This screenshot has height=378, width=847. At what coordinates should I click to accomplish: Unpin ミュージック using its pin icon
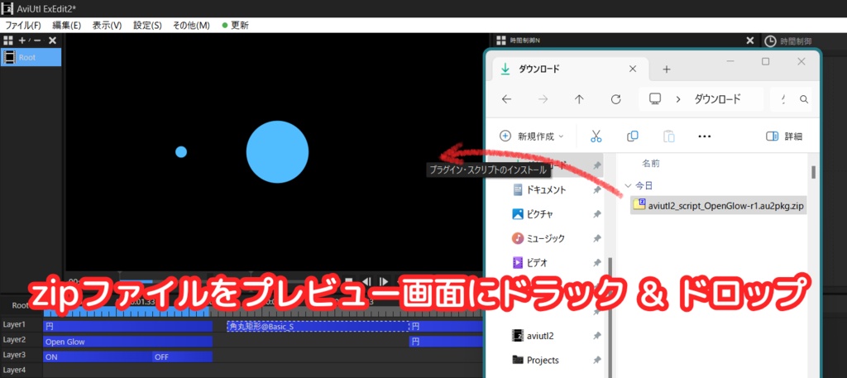tap(597, 238)
